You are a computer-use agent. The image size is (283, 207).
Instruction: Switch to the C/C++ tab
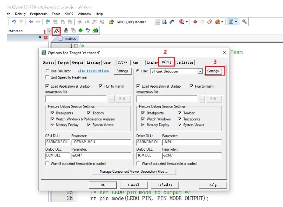pyautogui.click(x=123, y=63)
